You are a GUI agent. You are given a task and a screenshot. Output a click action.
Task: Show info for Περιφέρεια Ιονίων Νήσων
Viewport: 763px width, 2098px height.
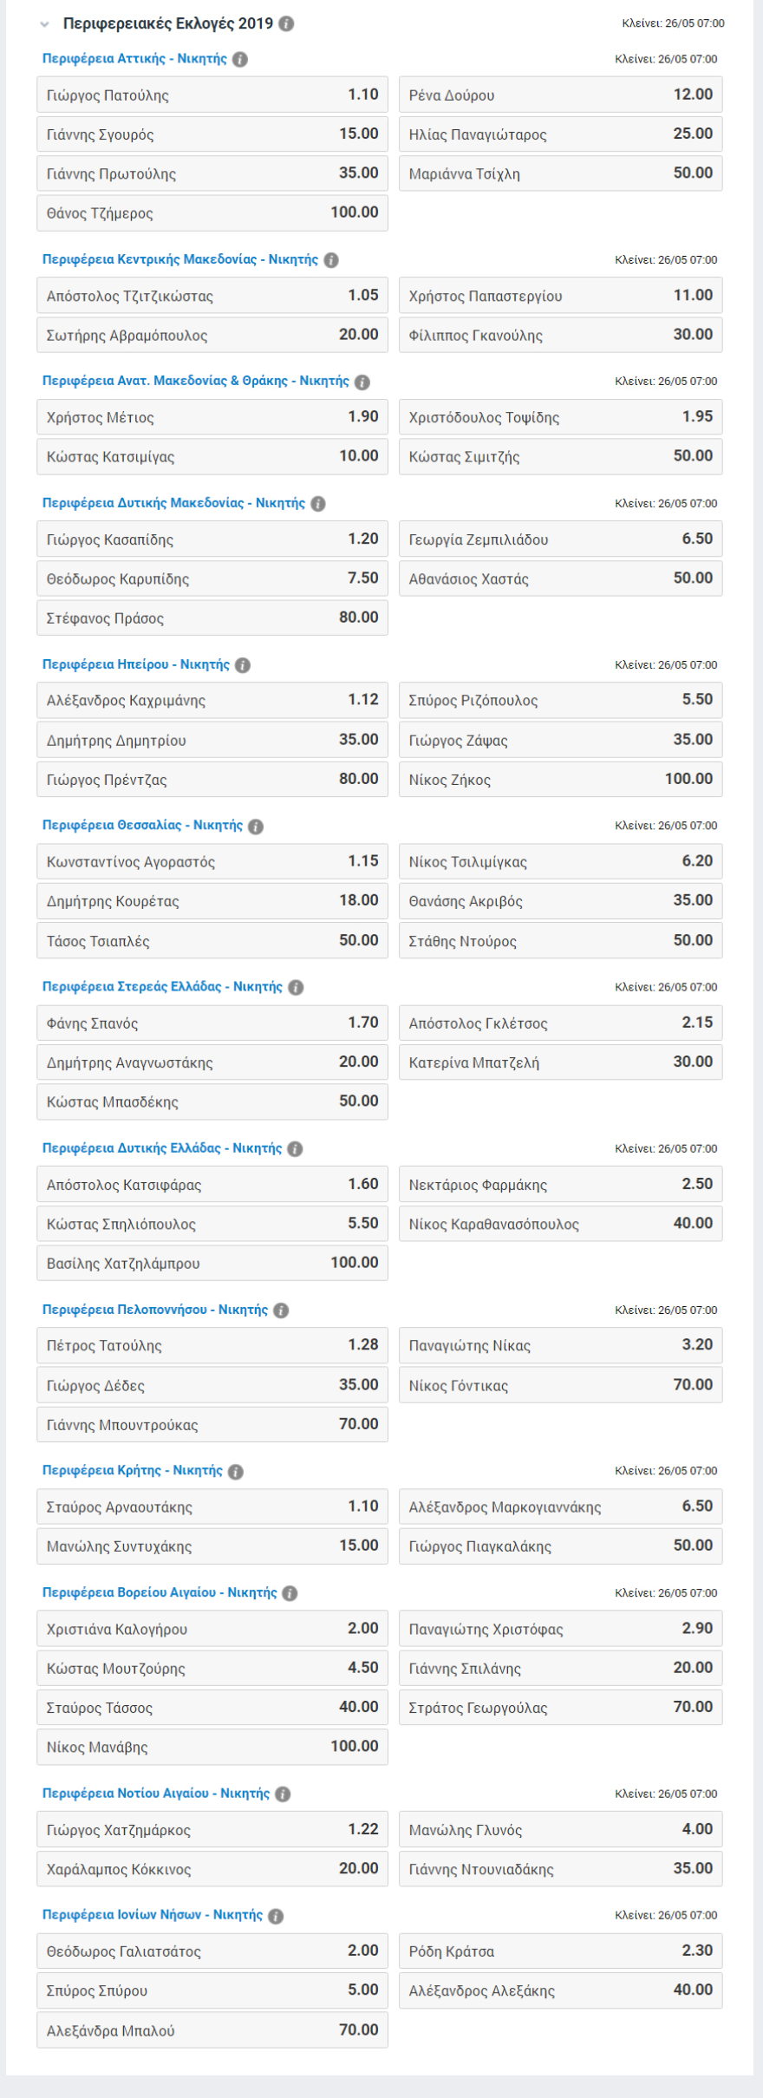click(x=276, y=1915)
